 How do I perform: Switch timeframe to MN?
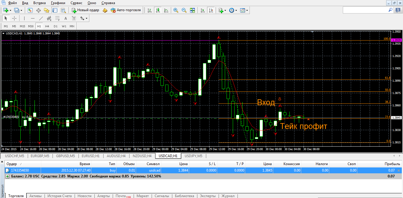72,26
